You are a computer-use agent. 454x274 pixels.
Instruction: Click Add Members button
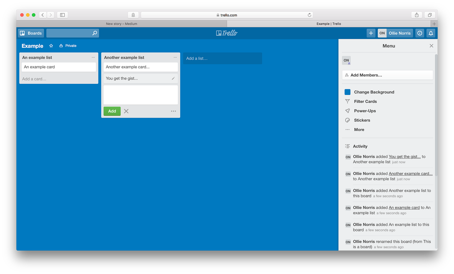point(388,75)
